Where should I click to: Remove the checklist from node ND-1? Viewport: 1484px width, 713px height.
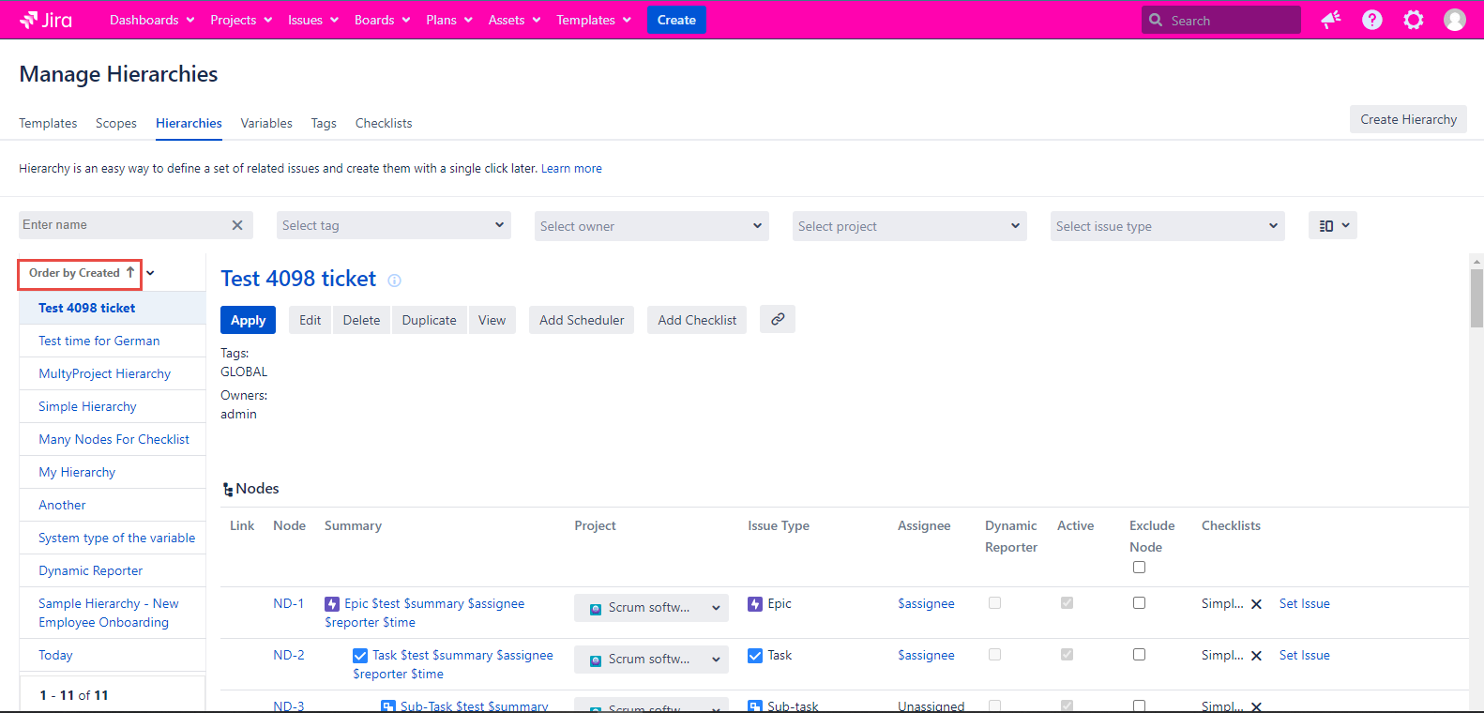click(x=1256, y=604)
